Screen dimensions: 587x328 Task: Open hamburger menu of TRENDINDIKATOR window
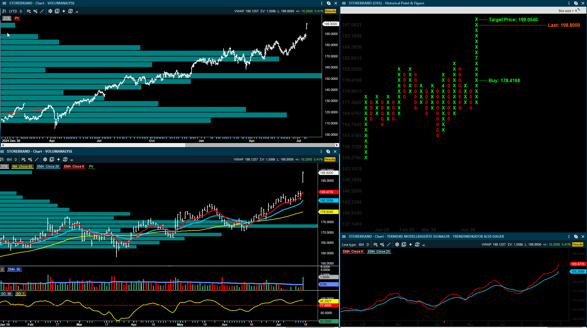pyautogui.click(x=344, y=237)
